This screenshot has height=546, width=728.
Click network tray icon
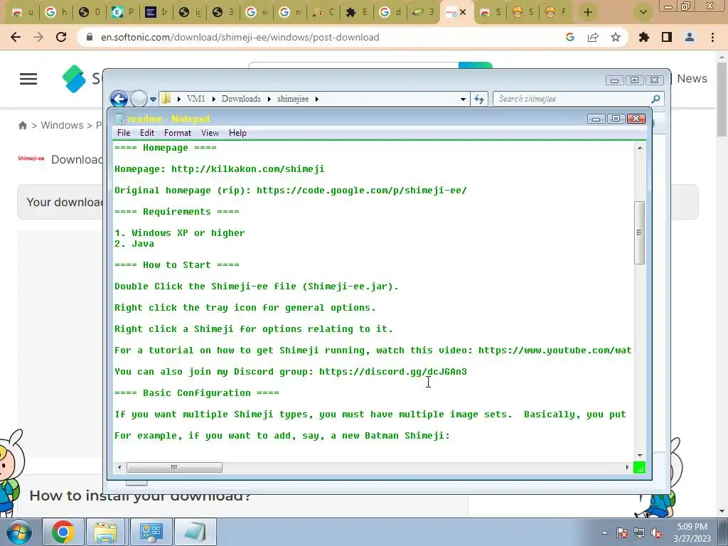[639, 532]
